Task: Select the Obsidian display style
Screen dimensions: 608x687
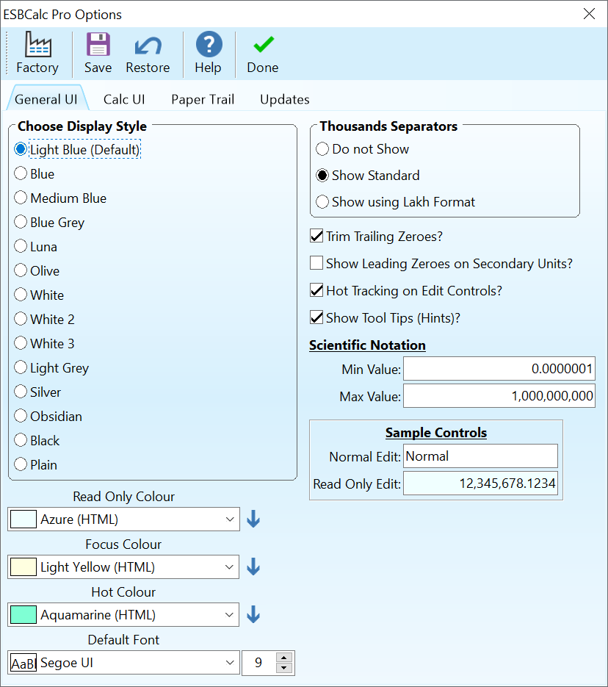Action: click(48, 416)
